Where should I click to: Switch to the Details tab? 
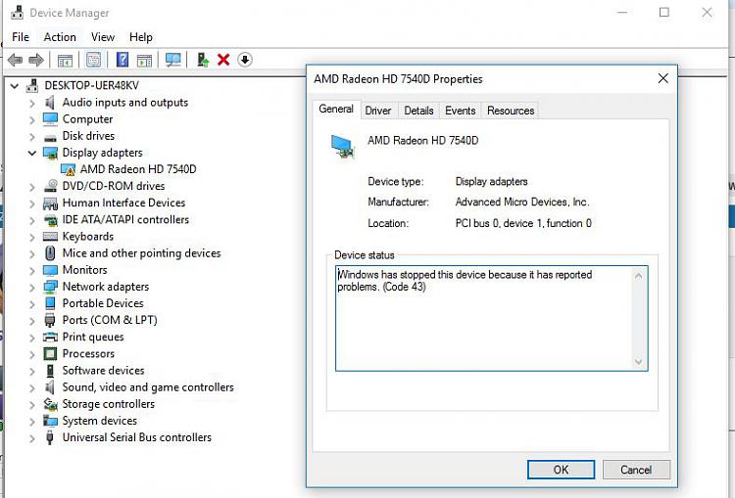418,111
